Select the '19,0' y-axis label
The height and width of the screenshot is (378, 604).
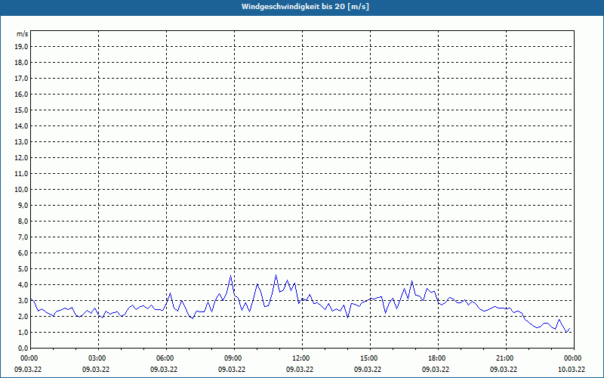point(21,47)
